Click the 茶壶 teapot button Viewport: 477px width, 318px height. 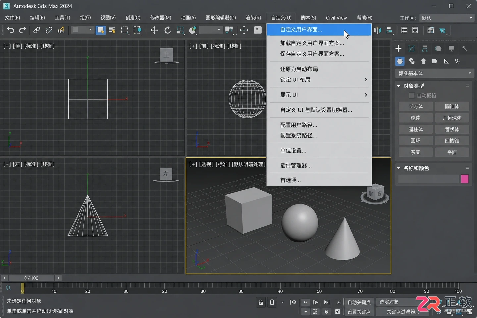click(416, 152)
